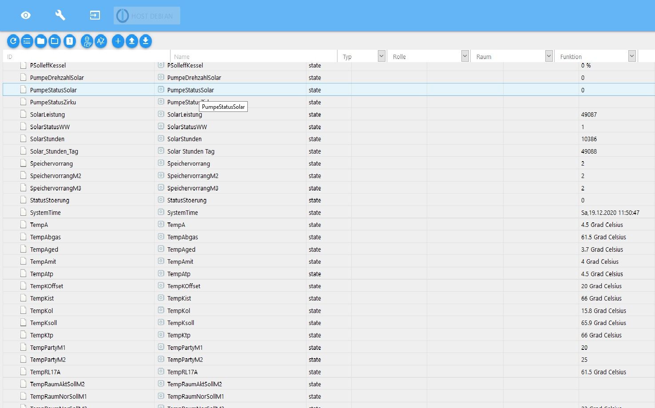
Task: Enable expert mode with the person icon
Action: pyautogui.click(x=87, y=41)
